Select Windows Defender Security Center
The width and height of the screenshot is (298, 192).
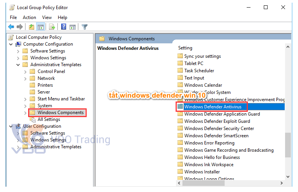click(x=219, y=129)
